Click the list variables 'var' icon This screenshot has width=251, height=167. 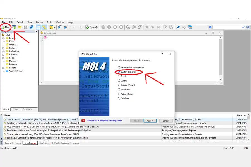click(60, 27)
